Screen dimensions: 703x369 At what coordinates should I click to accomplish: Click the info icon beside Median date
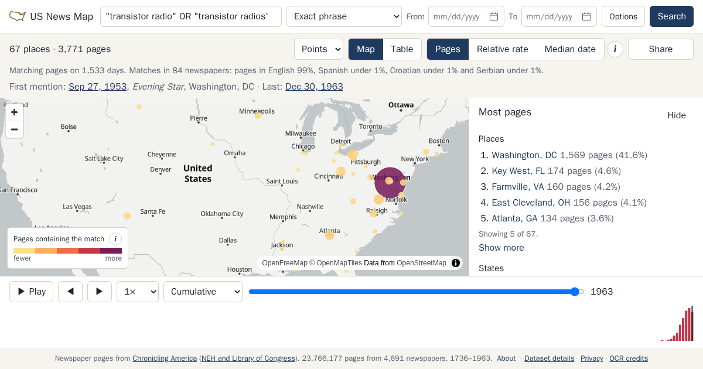[615, 49]
